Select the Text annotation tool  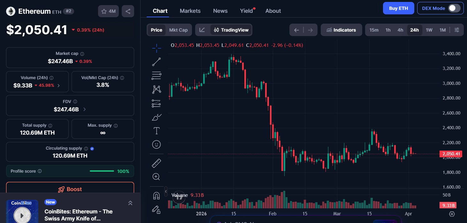pyautogui.click(x=156, y=130)
